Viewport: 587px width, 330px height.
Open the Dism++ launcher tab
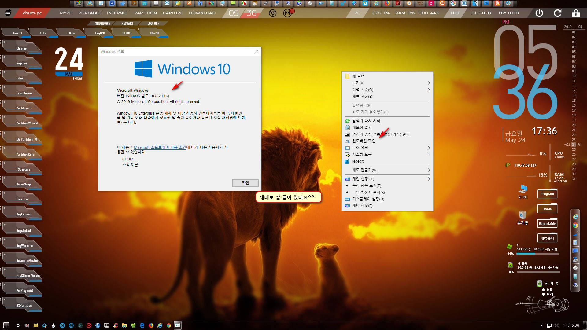point(17,33)
